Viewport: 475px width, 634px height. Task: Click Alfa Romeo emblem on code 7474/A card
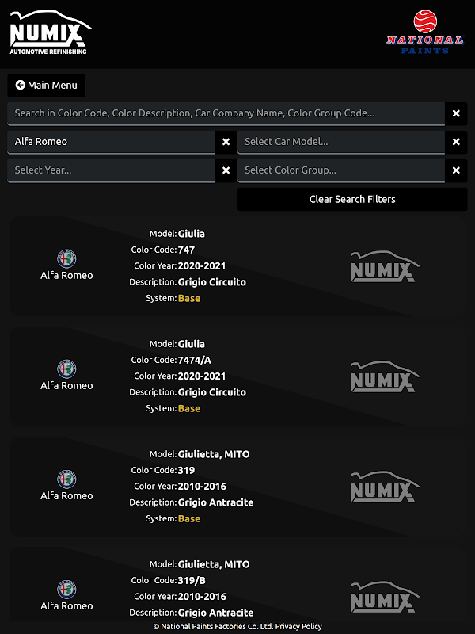pos(66,369)
